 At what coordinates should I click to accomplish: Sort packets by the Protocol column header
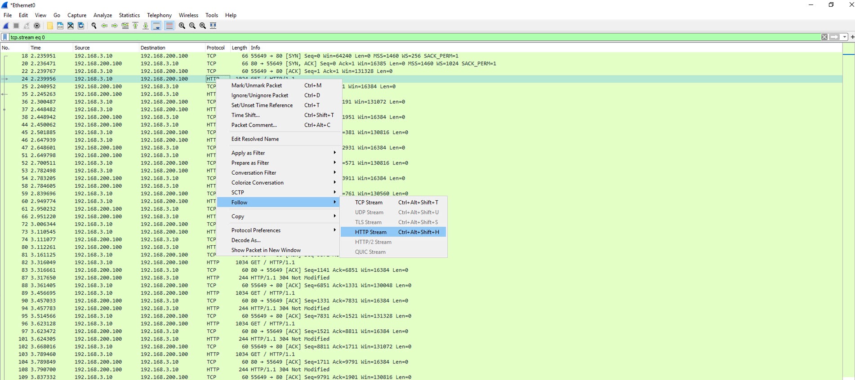[x=217, y=48]
